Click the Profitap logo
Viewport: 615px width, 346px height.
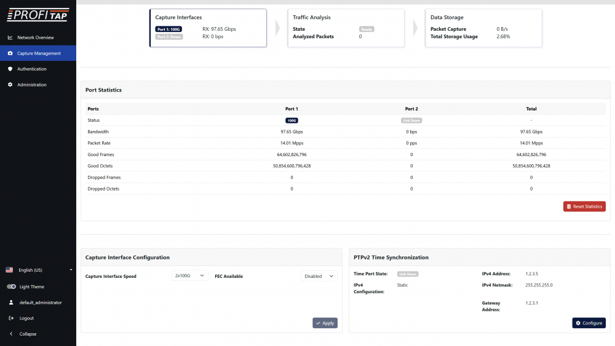point(38,15)
